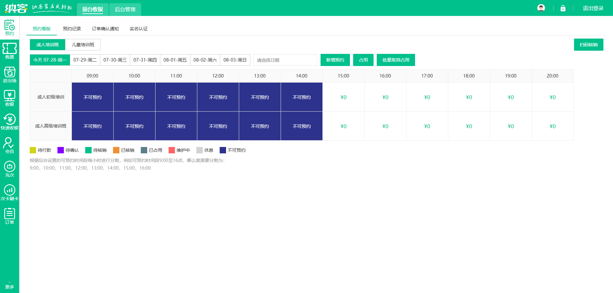
Task: Open the 请选择日期 date picker
Action: (x=285, y=60)
